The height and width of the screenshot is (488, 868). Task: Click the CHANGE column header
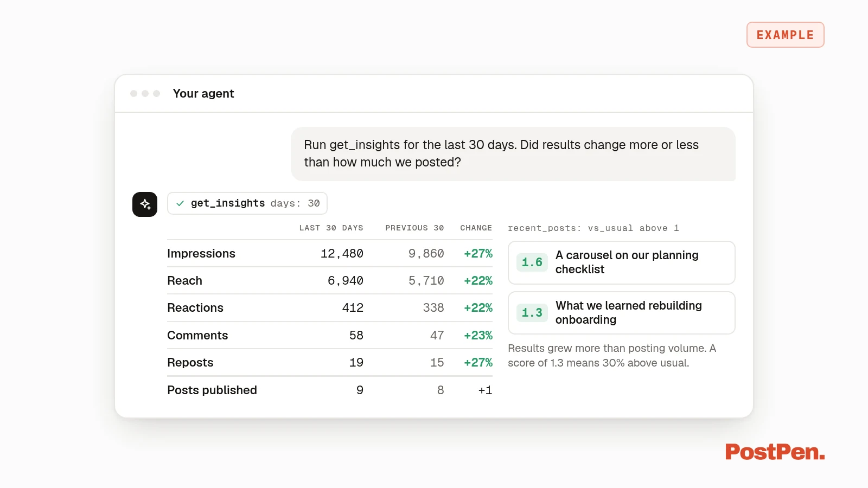click(476, 228)
